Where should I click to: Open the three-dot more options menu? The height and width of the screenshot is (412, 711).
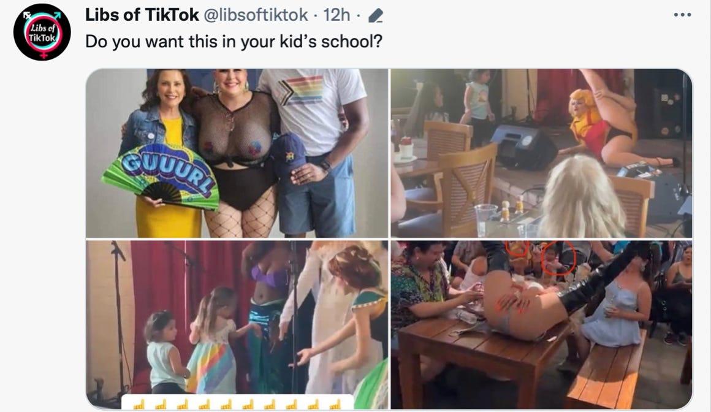[682, 15]
